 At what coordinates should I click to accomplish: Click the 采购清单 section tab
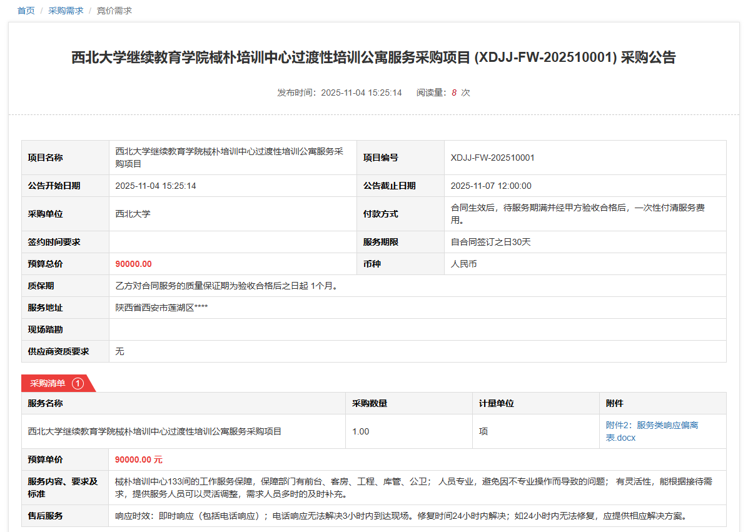click(x=48, y=383)
